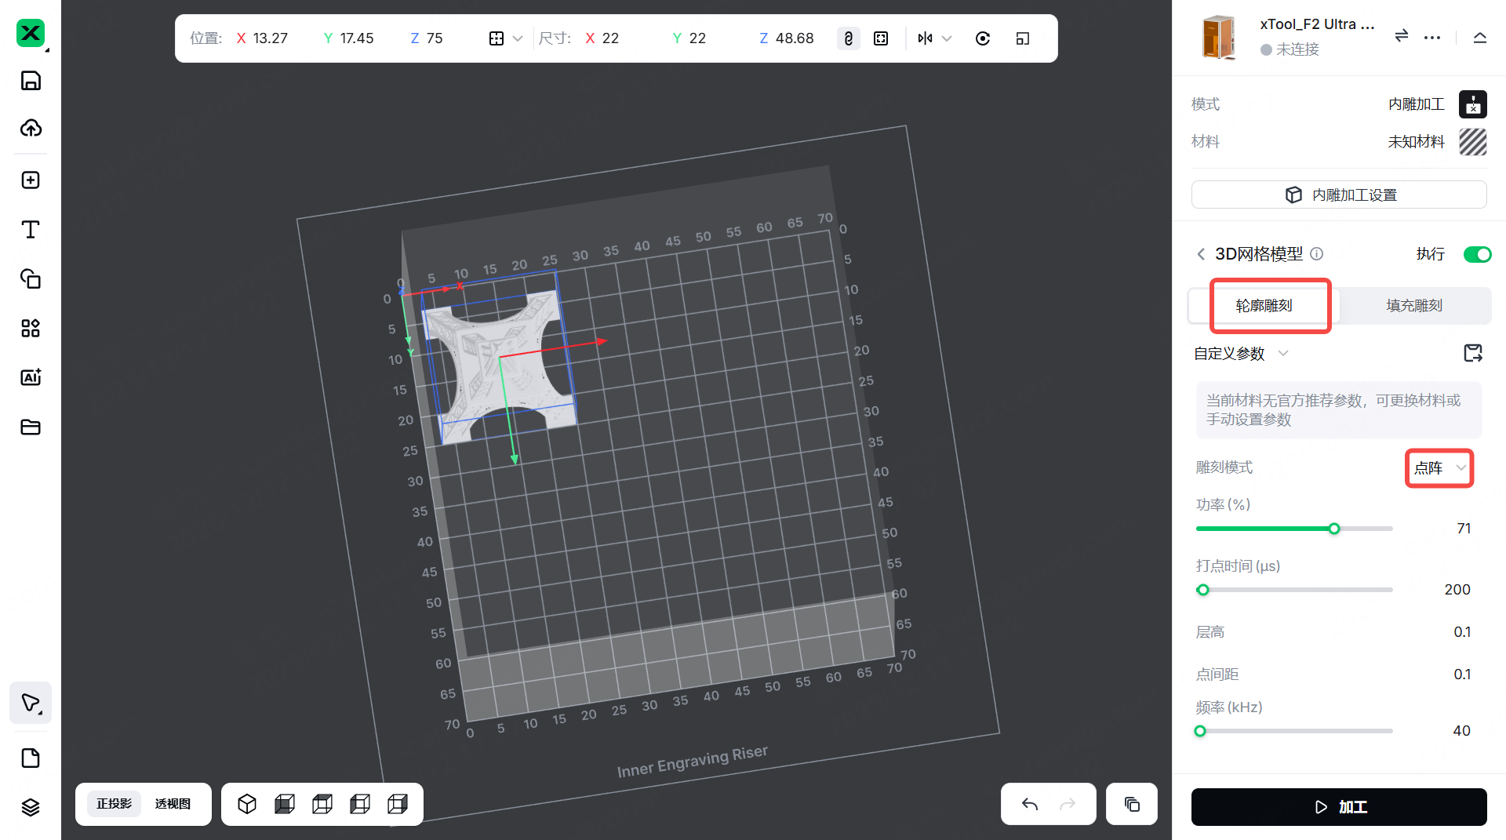Open the layers panel icon
This screenshot has width=1506, height=840.
pos(31,807)
